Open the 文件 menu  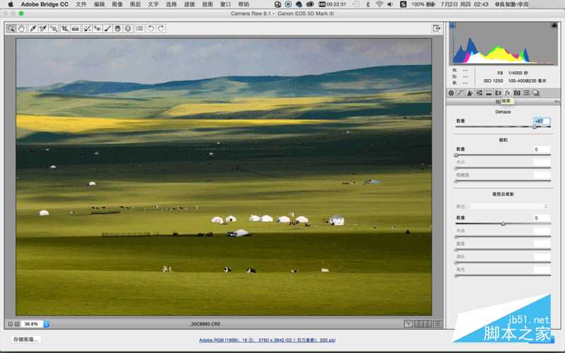[x=81, y=4]
